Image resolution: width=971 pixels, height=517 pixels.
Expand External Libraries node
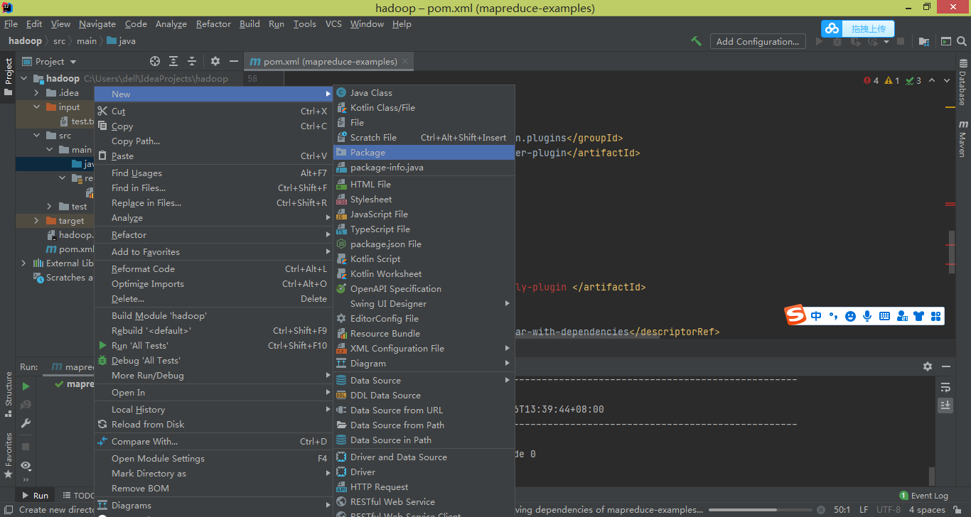tap(25, 263)
